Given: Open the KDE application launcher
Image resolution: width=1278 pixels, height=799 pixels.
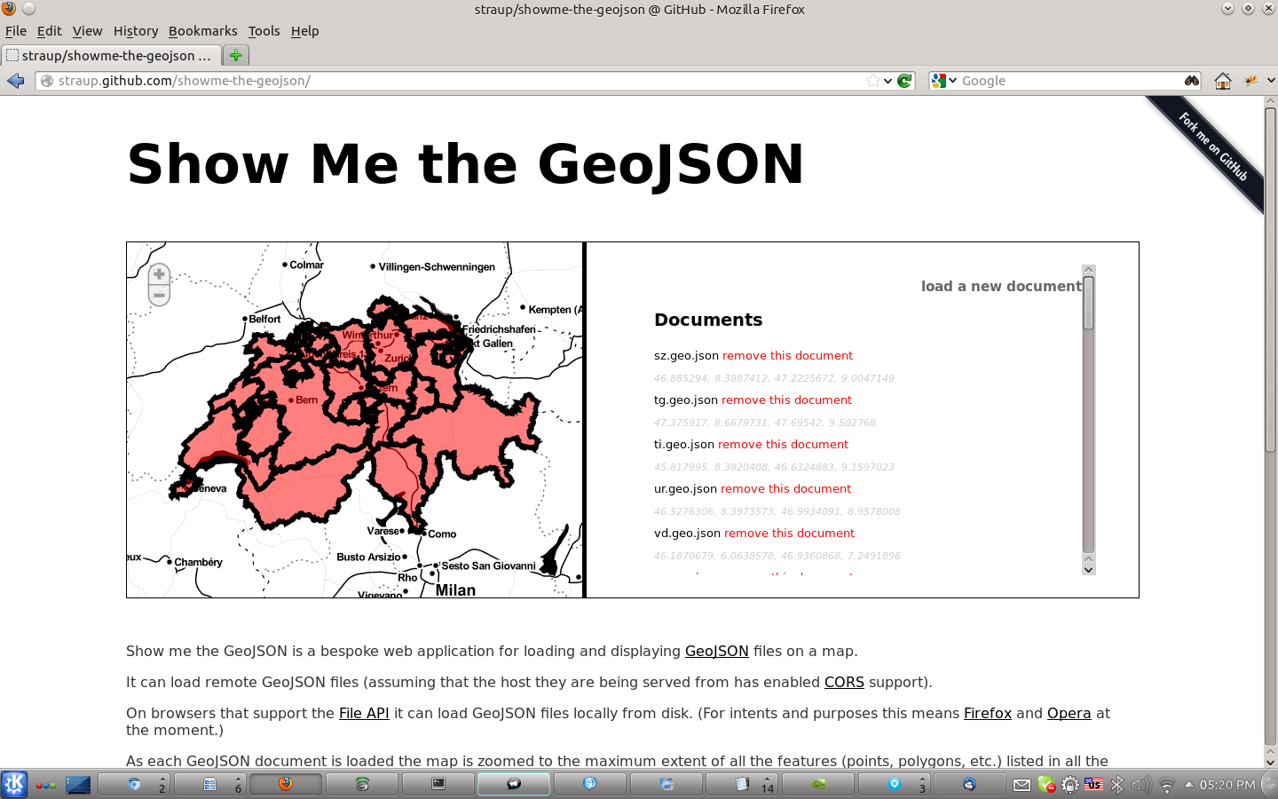Looking at the screenshot, I should point(14,784).
